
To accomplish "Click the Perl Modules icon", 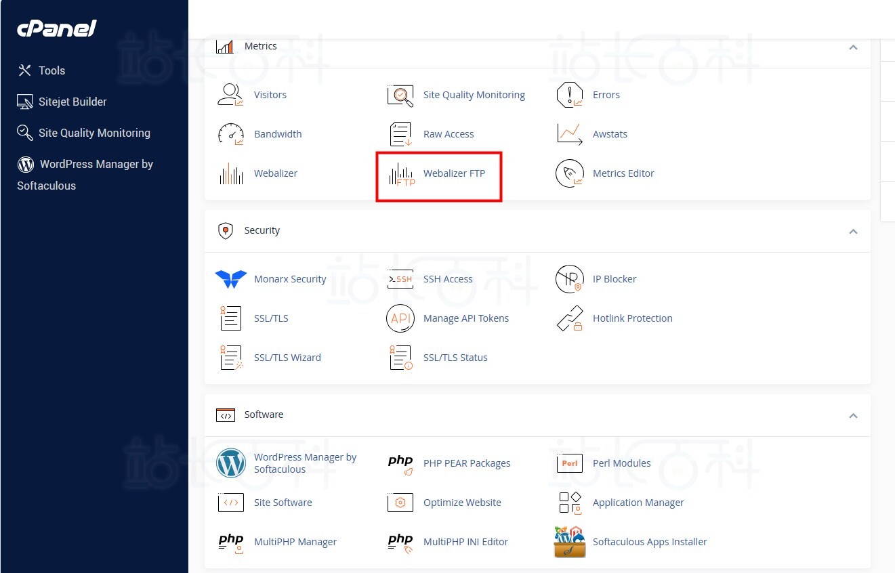I will [x=570, y=463].
